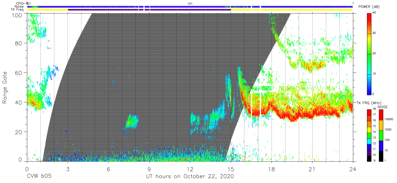This screenshot has height=183, width=397.
Task: Click the 30 label on POWER color bar
Action: coord(375,33)
